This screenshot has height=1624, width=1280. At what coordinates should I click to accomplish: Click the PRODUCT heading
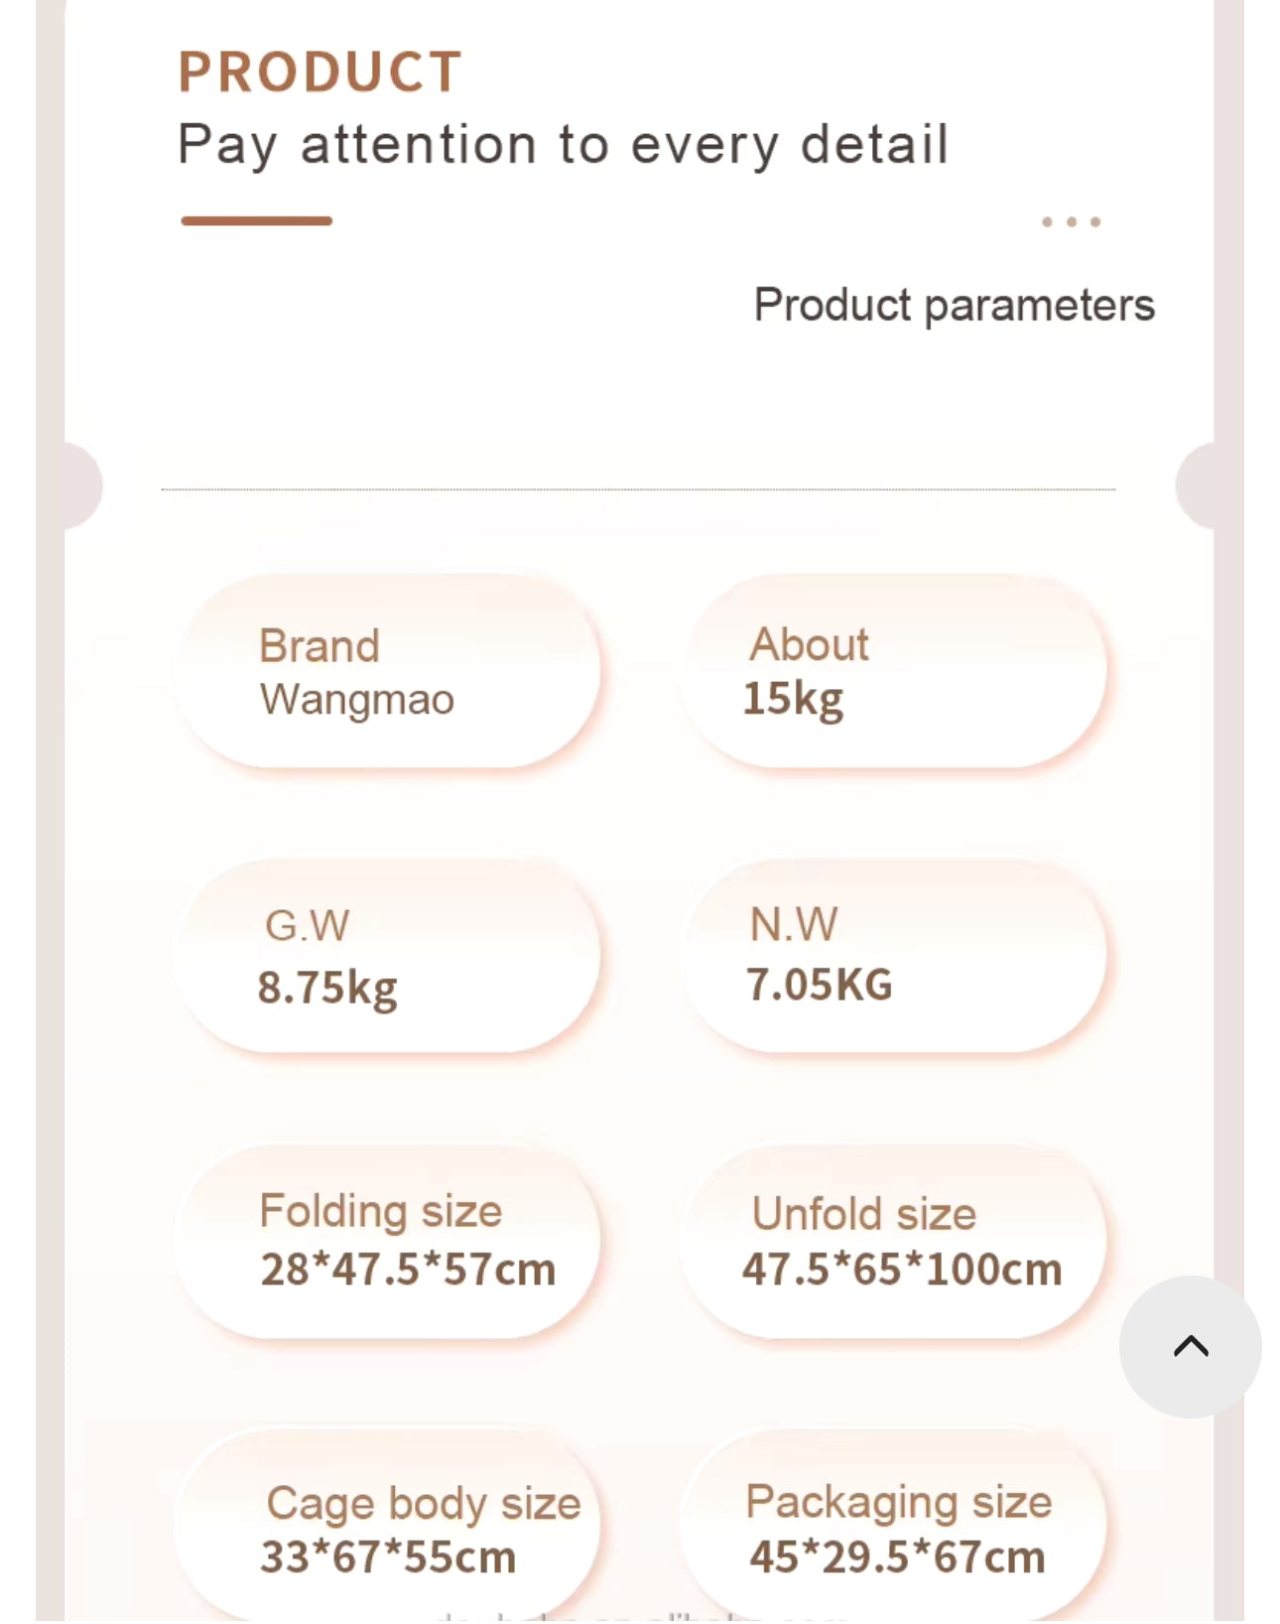coord(320,72)
